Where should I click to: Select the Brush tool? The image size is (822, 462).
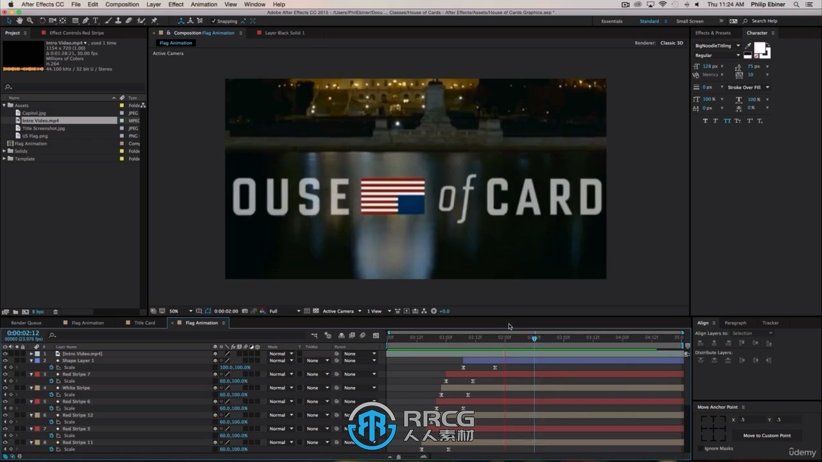[109, 21]
